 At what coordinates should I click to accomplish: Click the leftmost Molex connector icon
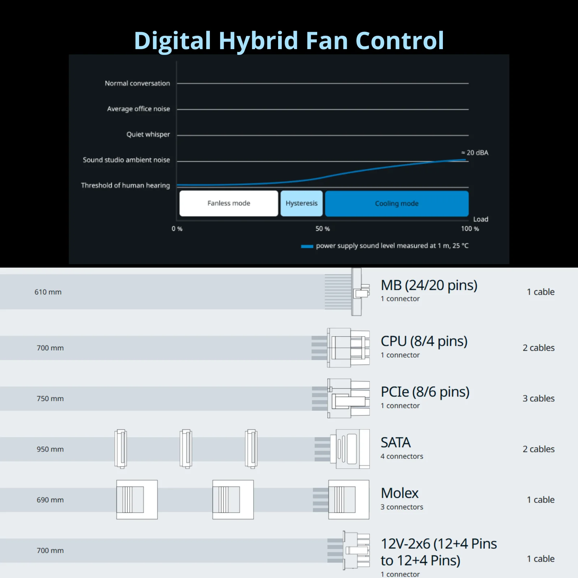[x=137, y=500]
